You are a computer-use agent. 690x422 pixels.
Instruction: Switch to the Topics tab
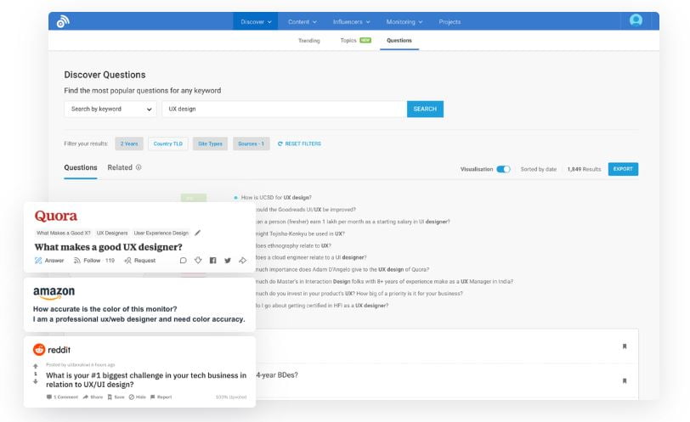[355, 41]
